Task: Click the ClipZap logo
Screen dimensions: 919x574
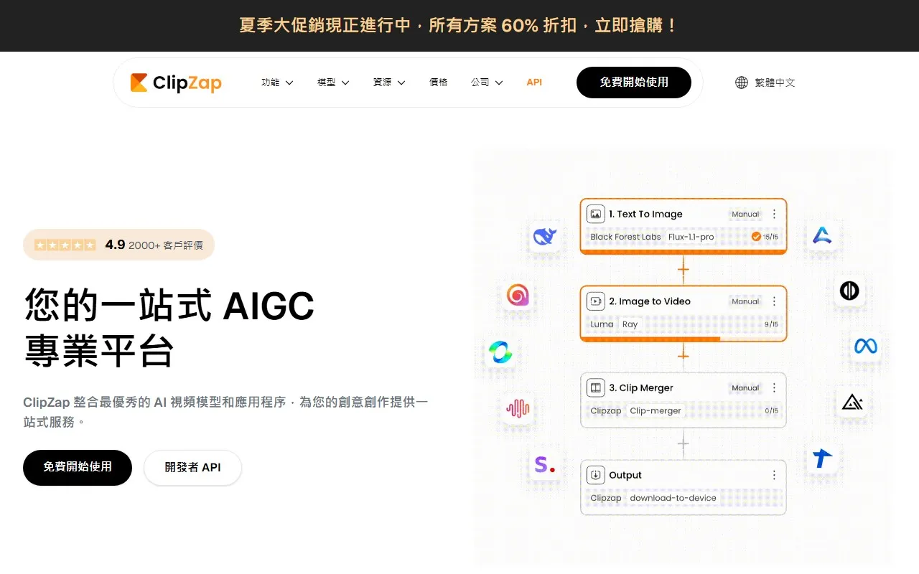Action: click(x=176, y=83)
